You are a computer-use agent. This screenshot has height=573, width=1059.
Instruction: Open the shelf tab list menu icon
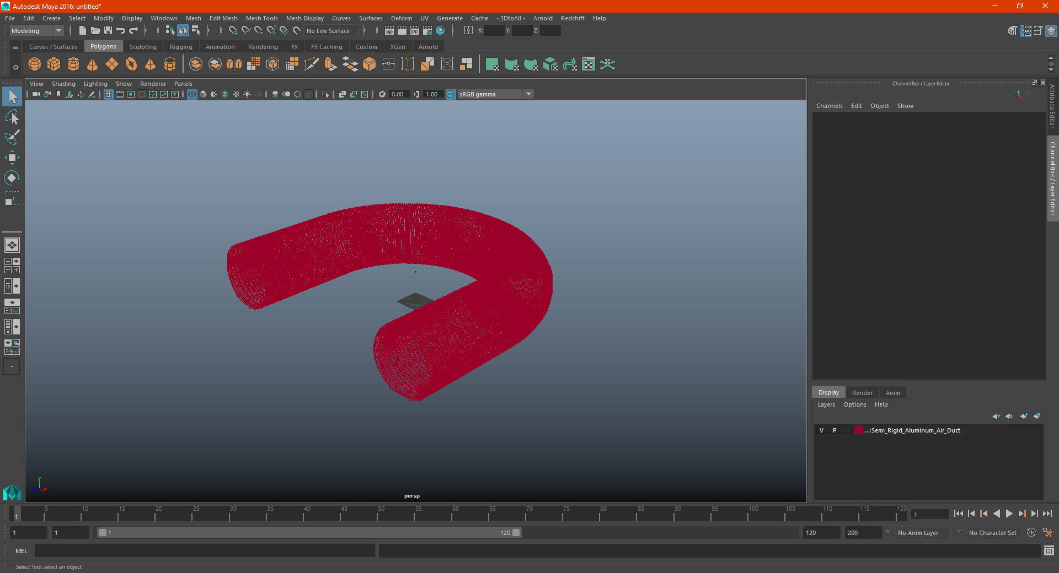(15, 48)
